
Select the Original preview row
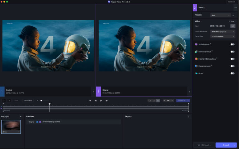(x=74, y=122)
